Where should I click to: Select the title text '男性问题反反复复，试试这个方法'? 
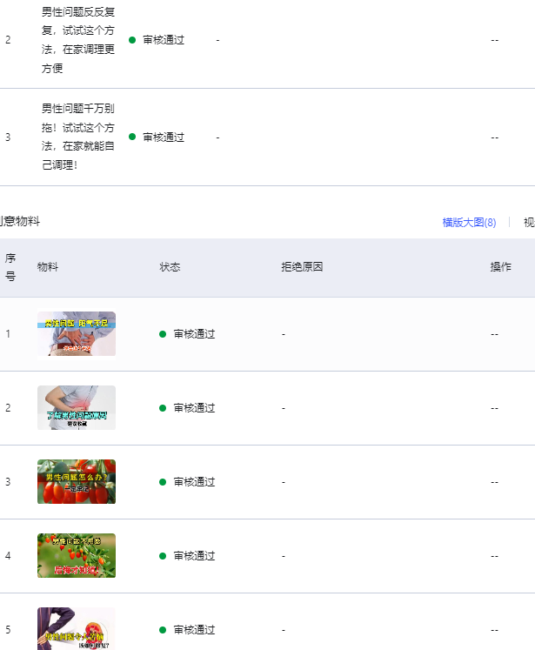click(x=78, y=40)
